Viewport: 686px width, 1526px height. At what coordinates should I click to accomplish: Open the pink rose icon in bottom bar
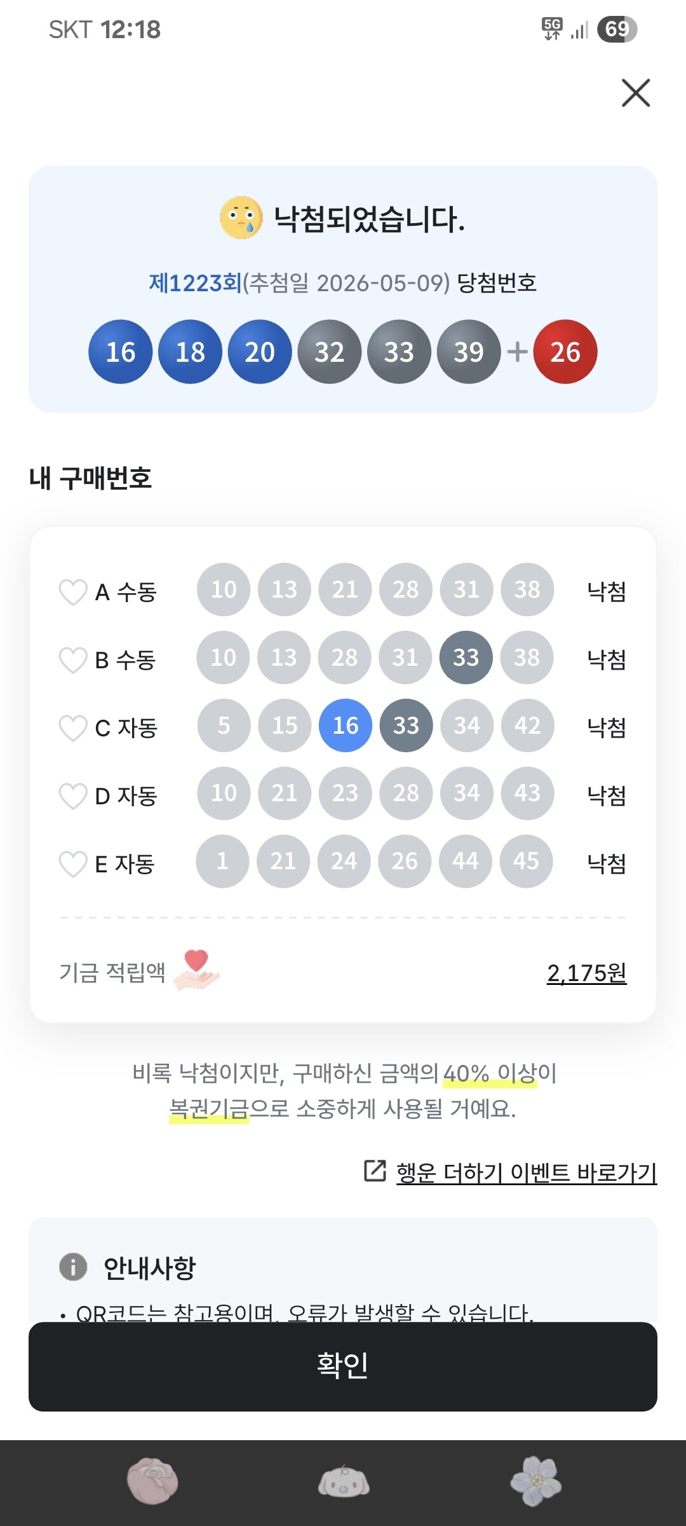click(152, 1481)
